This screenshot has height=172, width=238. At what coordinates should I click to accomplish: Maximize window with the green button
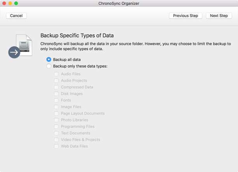(x=16, y=3)
